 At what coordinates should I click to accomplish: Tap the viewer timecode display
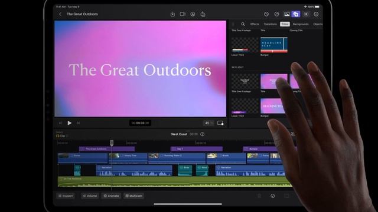pyautogui.click(x=140, y=123)
